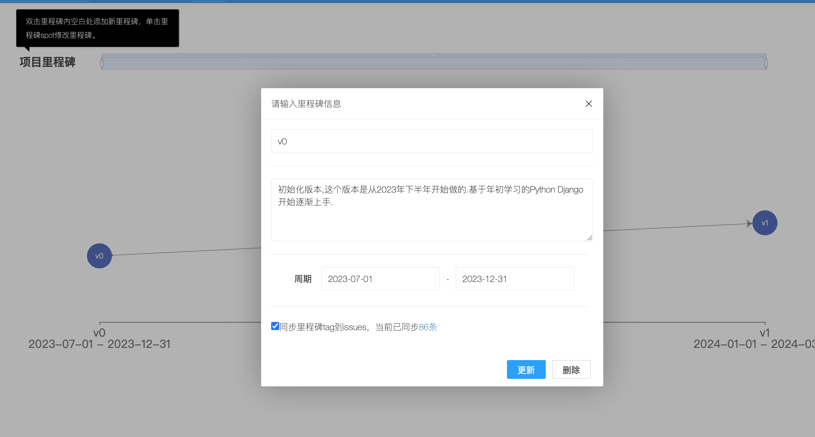
Task: Click the v0 axis label with dates
Action: coord(99,338)
